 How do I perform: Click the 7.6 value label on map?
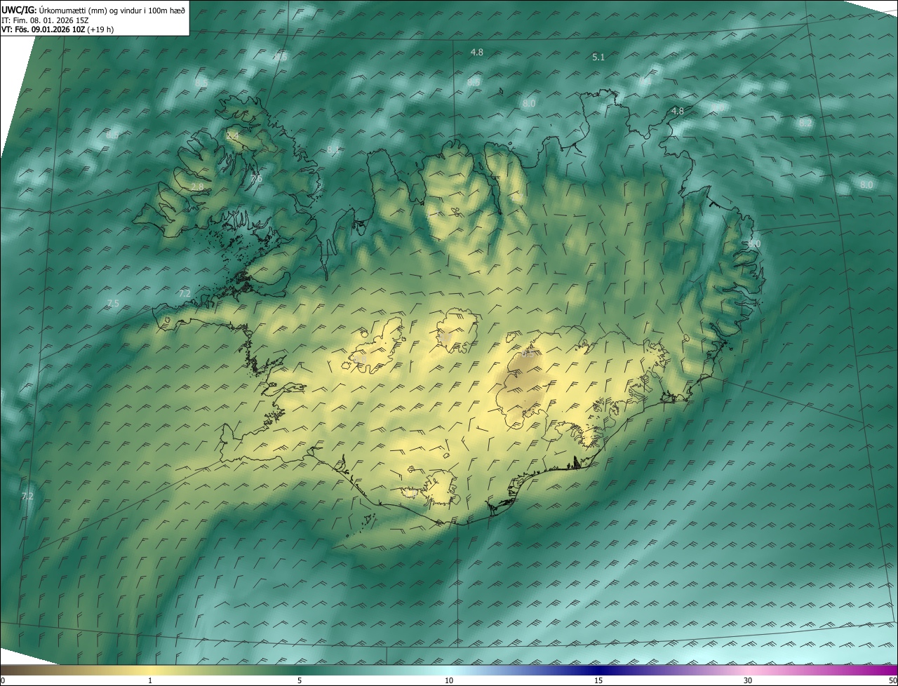tap(256, 179)
